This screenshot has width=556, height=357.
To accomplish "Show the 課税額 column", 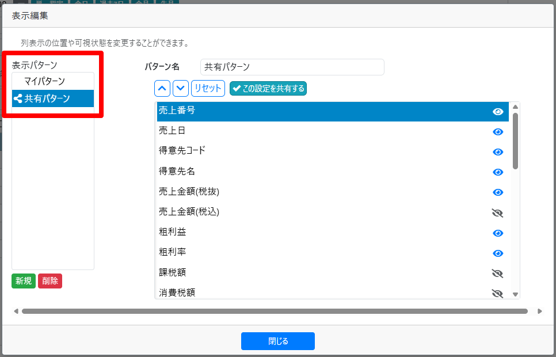I will [498, 274].
